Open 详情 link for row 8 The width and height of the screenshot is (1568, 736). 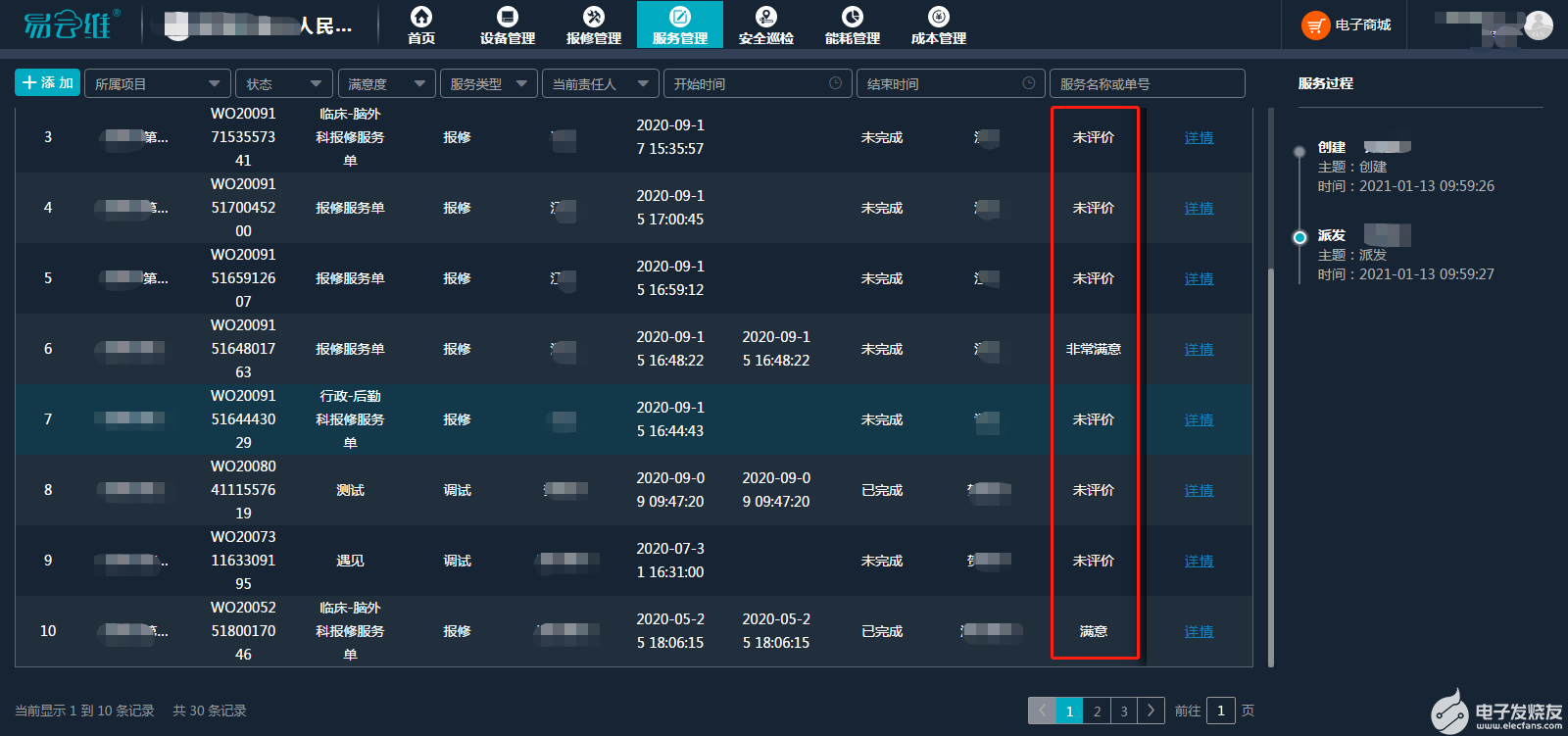1199,490
